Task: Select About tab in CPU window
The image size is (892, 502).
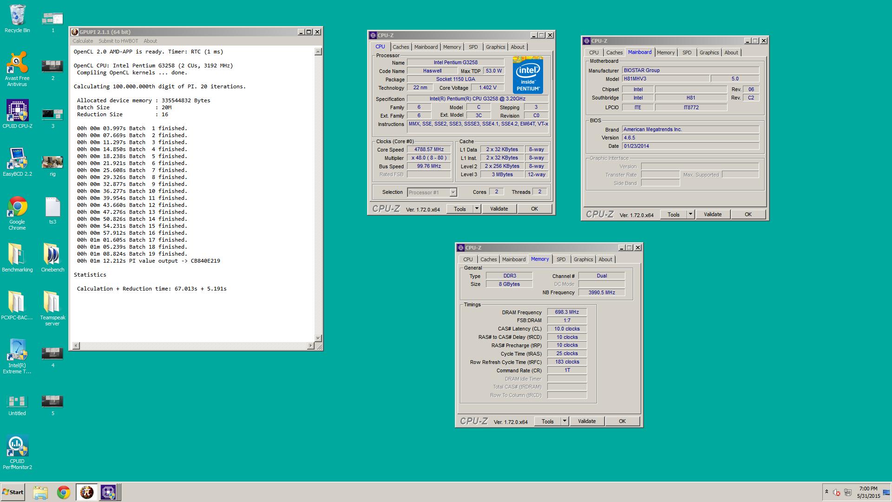Action: tap(518, 47)
